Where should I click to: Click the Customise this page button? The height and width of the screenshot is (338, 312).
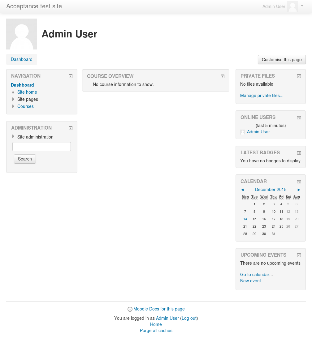coord(282,60)
